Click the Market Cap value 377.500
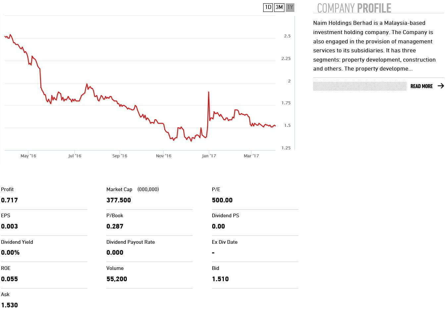 (x=119, y=200)
